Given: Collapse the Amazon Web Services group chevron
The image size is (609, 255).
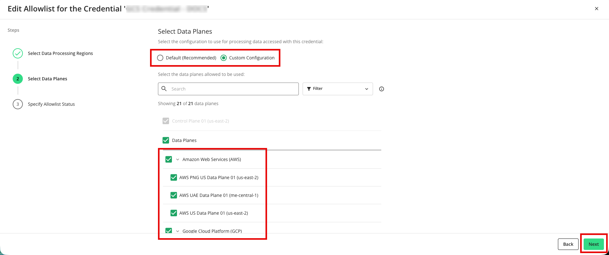Looking at the screenshot, I should (x=178, y=159).
